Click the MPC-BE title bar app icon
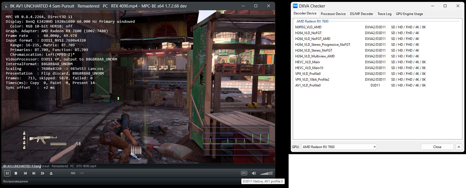 coord(6,6)
